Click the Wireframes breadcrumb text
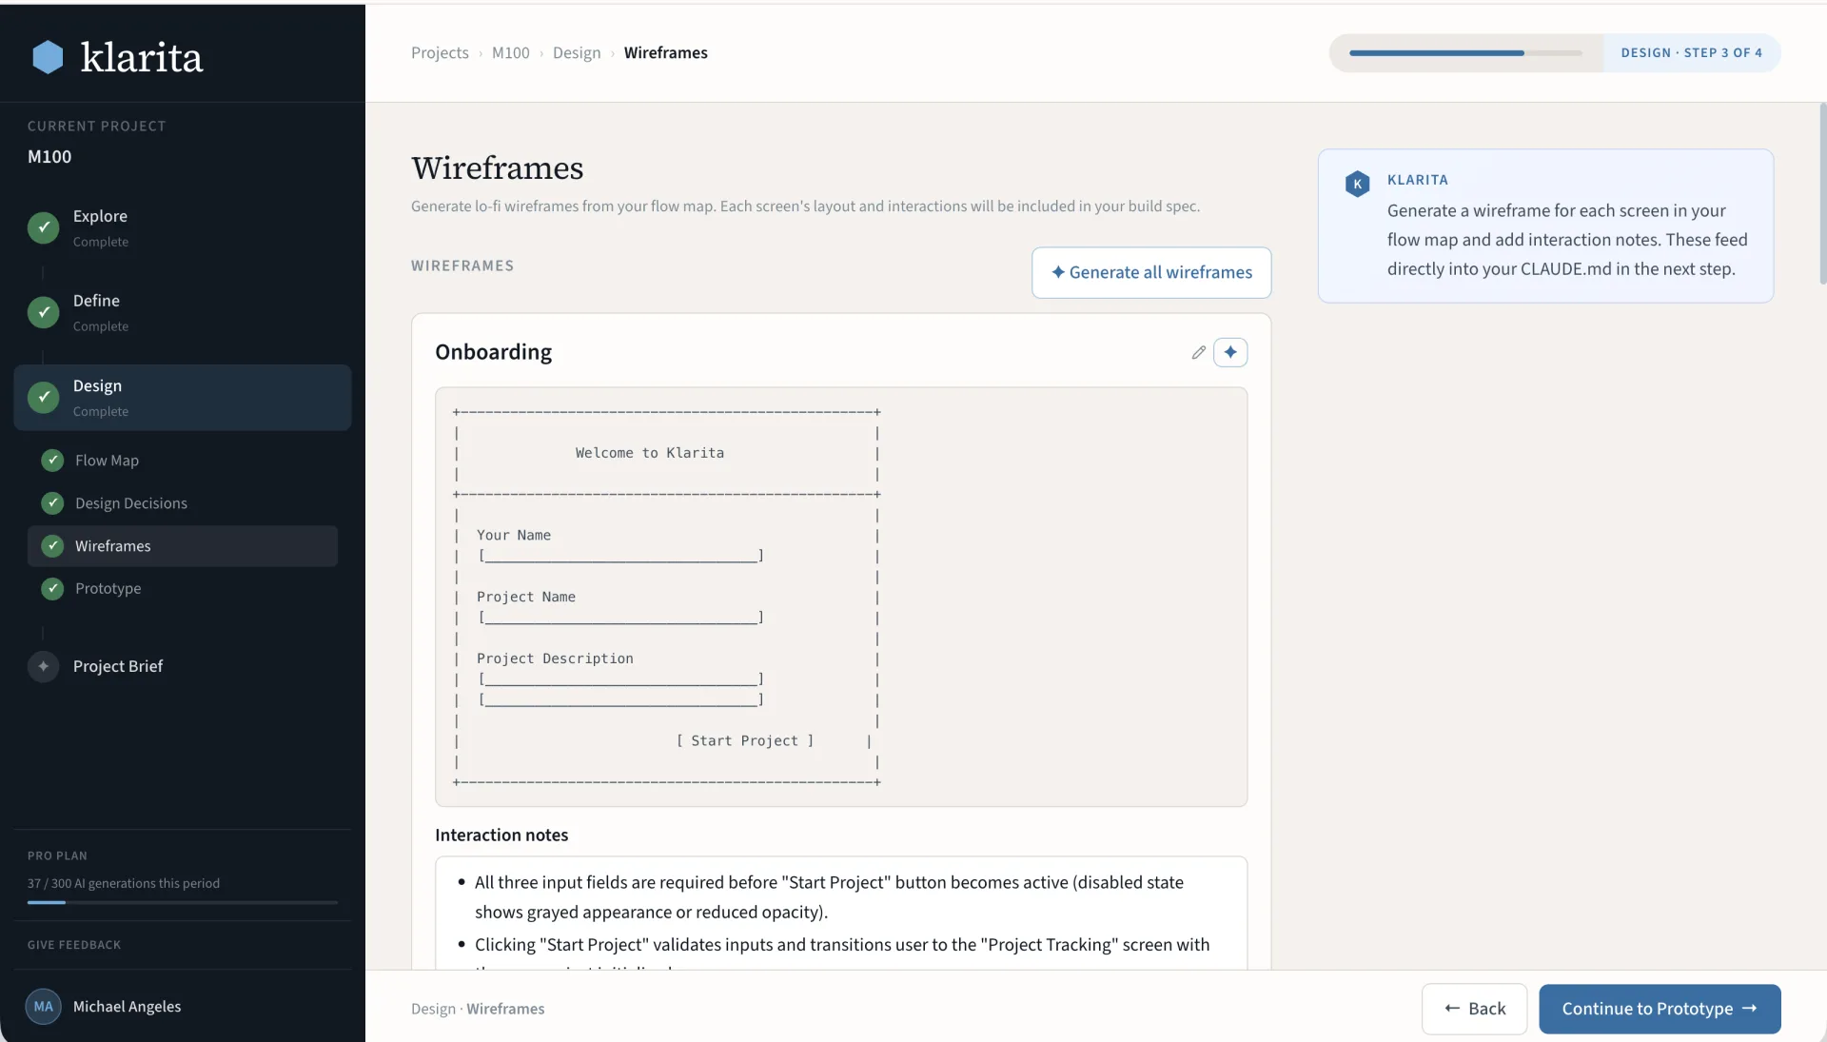 pos(666,53)
